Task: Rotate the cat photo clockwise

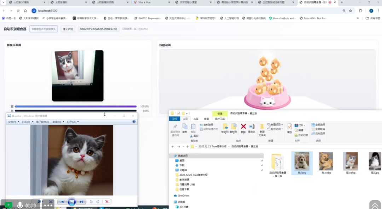Action: (98, 202)
